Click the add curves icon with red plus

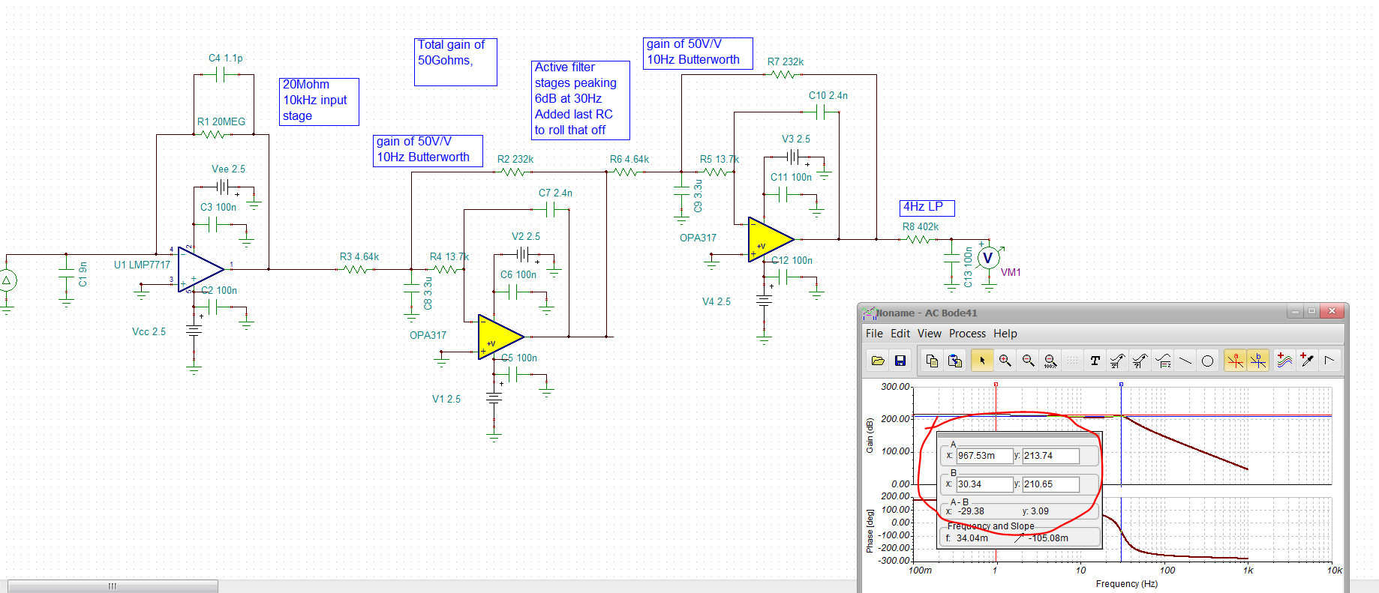(x=1284, y=361)
